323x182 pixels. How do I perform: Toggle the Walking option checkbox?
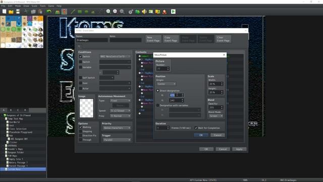[x=81, y=127]
